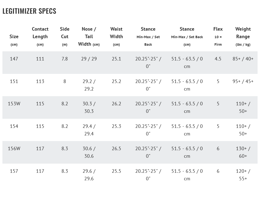The width and height of the screenshot is (260, 205).
Task: Click the Size column header
Action: click(x=14, y=37)
